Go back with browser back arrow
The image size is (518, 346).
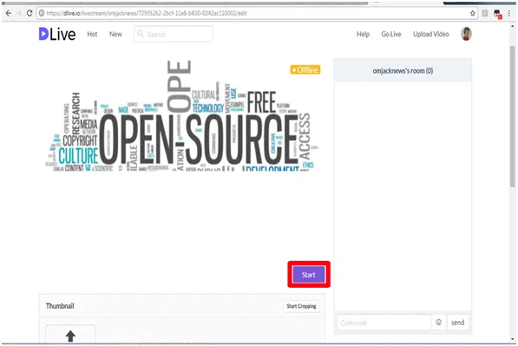pos(9,13)
